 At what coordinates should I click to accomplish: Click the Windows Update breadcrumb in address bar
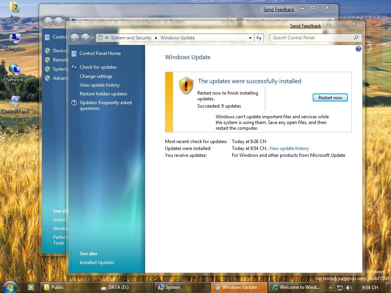[x=178, y=38]
